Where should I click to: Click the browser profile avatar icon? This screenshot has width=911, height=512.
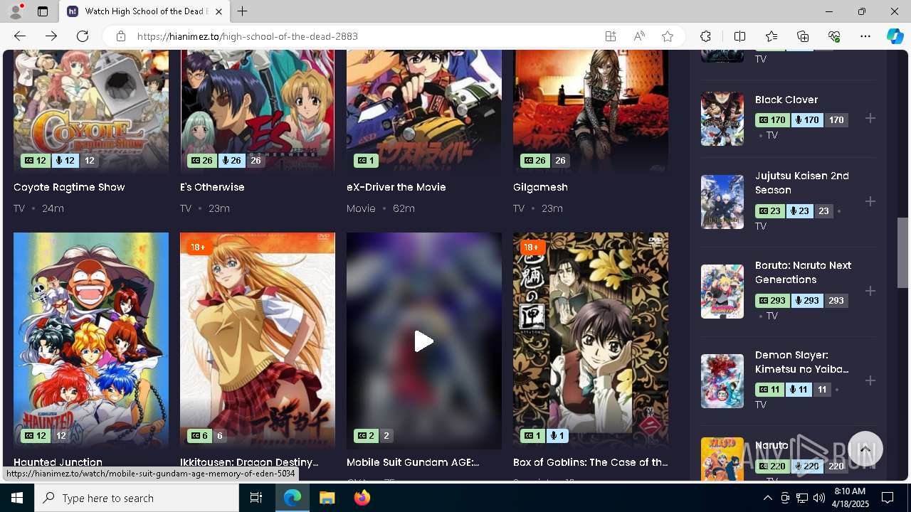[x=16, y=11]
